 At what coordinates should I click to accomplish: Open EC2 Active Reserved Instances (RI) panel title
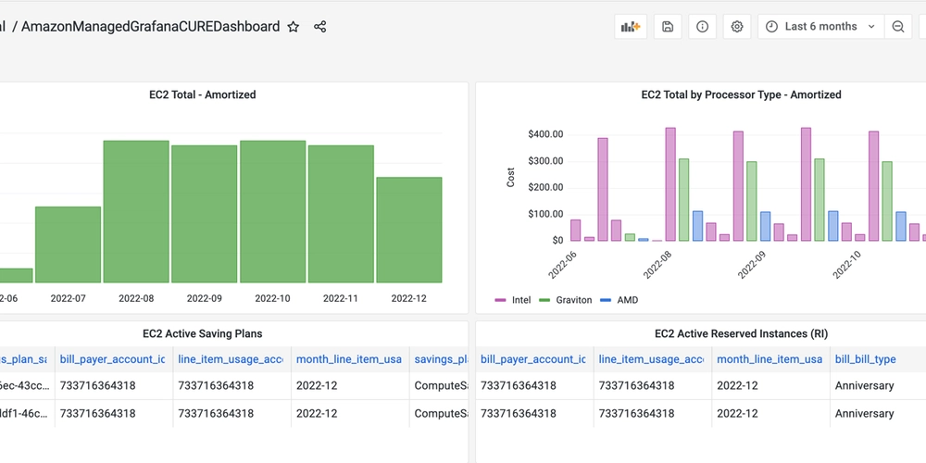tap(741, 333)
